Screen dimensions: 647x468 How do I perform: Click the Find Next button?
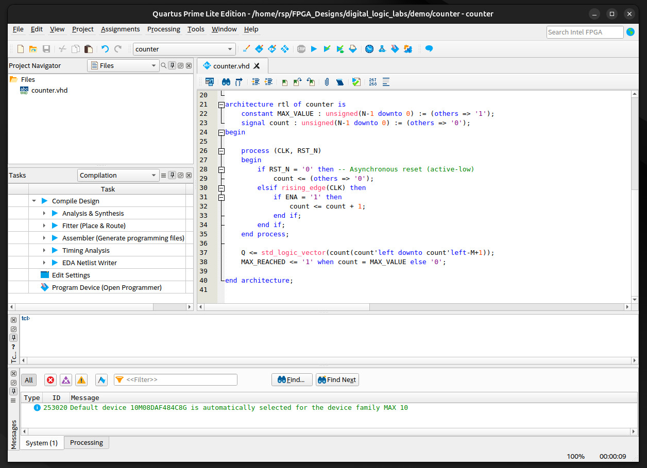(337, 380)
